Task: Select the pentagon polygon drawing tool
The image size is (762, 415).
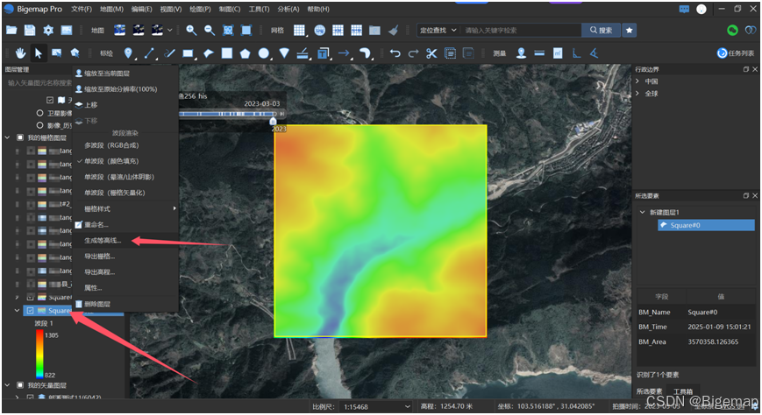Action: click(245, 53)
